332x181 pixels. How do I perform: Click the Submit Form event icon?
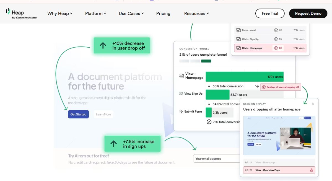(x=181, y=112)
